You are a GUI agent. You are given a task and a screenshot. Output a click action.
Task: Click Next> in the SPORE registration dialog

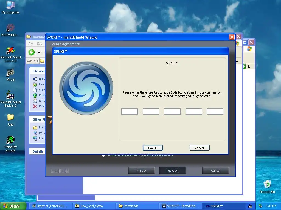pos(153,148)
